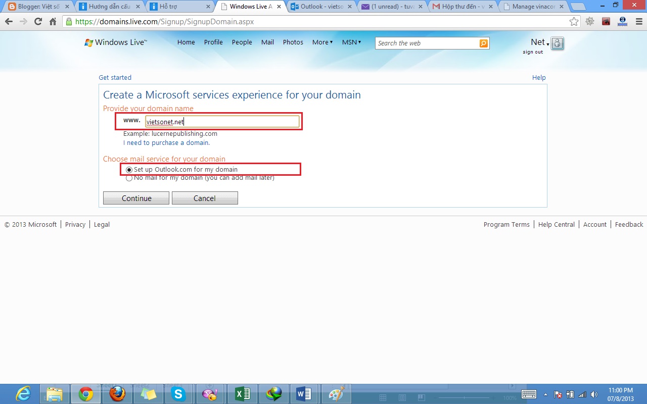Viewport: 647px width, 404px height.
Task: Open the browser home page icon
Action: pyautogui.click(x=53, y=22)
